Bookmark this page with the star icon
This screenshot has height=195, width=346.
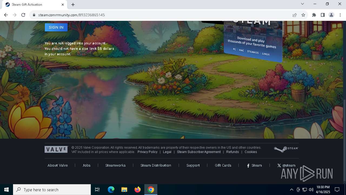[303, 15]
